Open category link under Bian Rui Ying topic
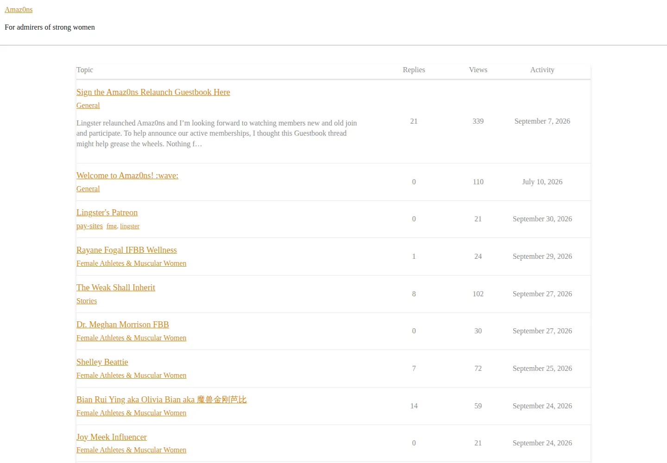667x463 pixels. point(132,413)
